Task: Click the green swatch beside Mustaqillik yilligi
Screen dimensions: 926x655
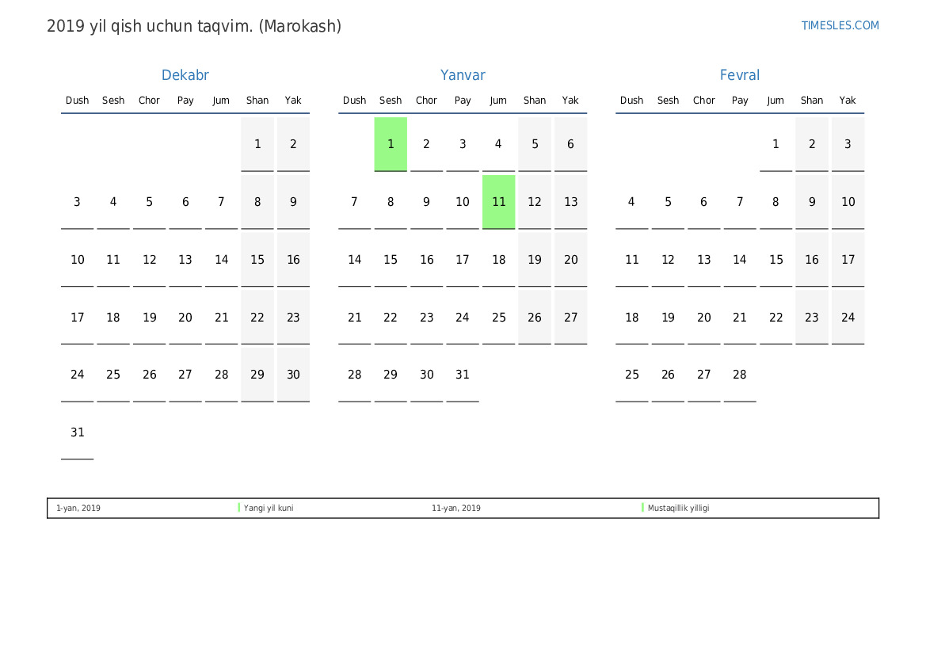Action: pos(643,508)
